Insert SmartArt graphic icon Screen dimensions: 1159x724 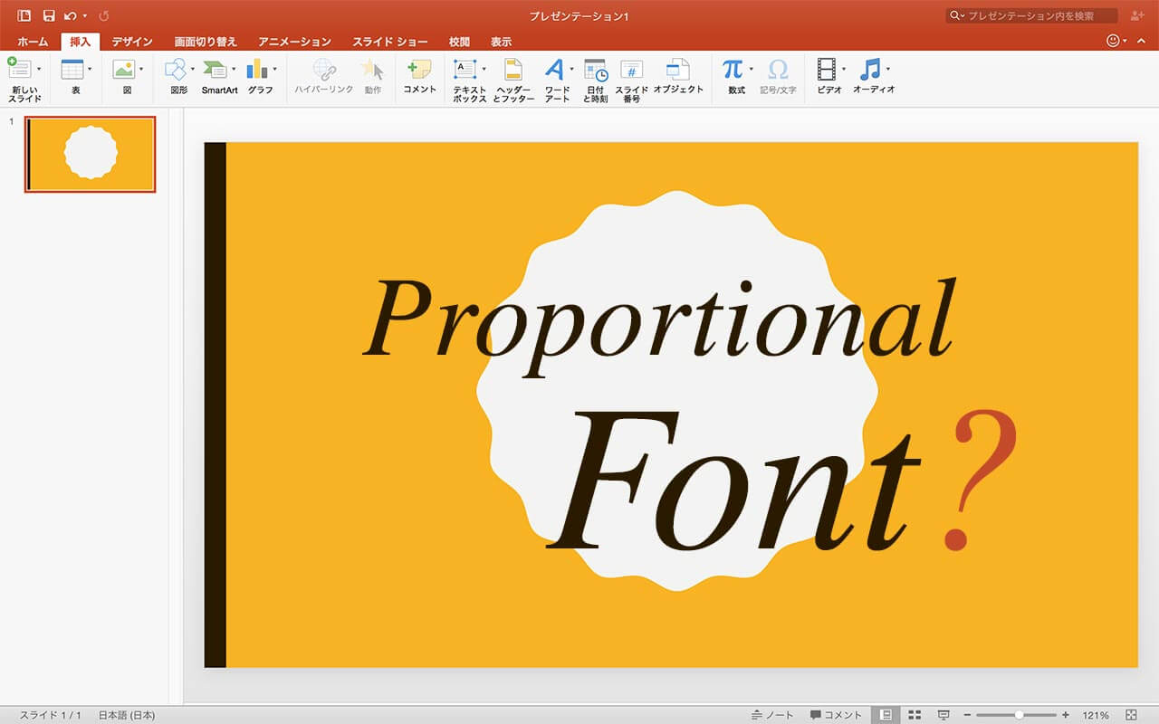[x=215, y=70]
